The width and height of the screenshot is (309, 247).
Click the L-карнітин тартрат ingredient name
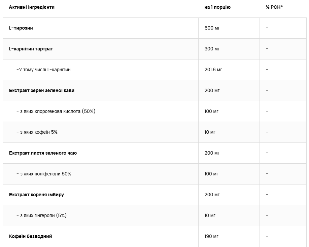[31, 49]
